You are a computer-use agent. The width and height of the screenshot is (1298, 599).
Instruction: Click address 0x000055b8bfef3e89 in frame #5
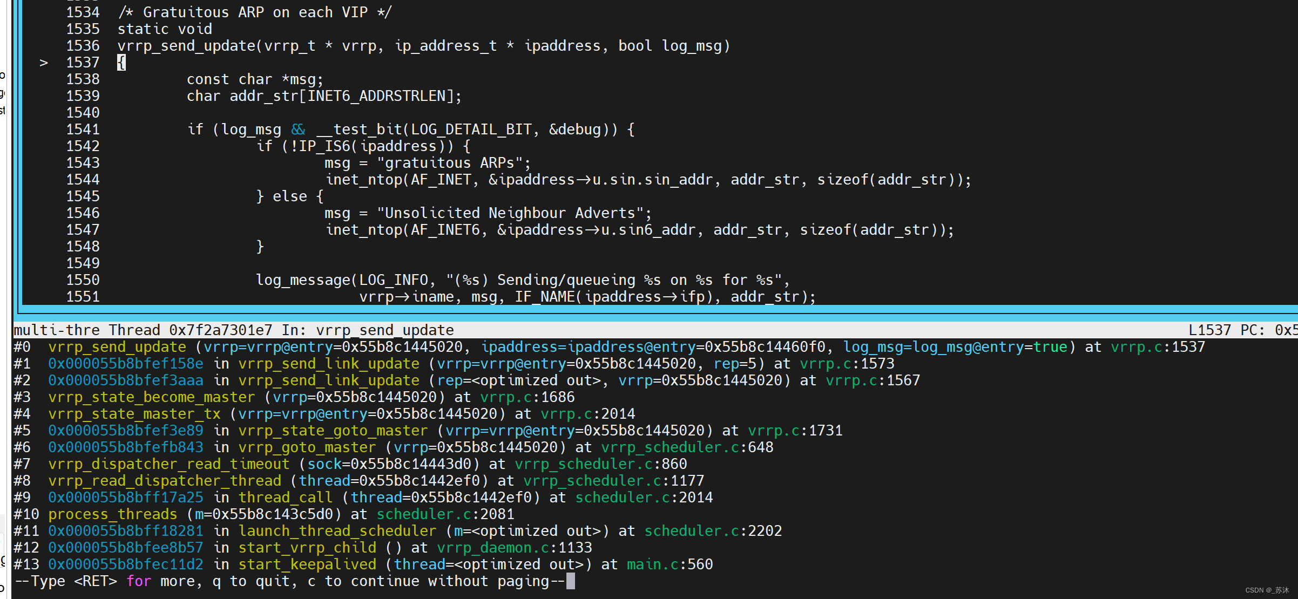[x=126, y=431]
